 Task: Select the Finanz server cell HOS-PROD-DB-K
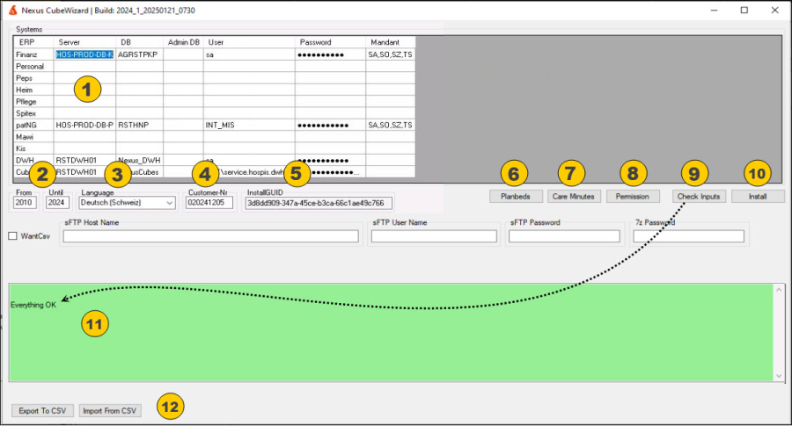[x=84, y=54]
